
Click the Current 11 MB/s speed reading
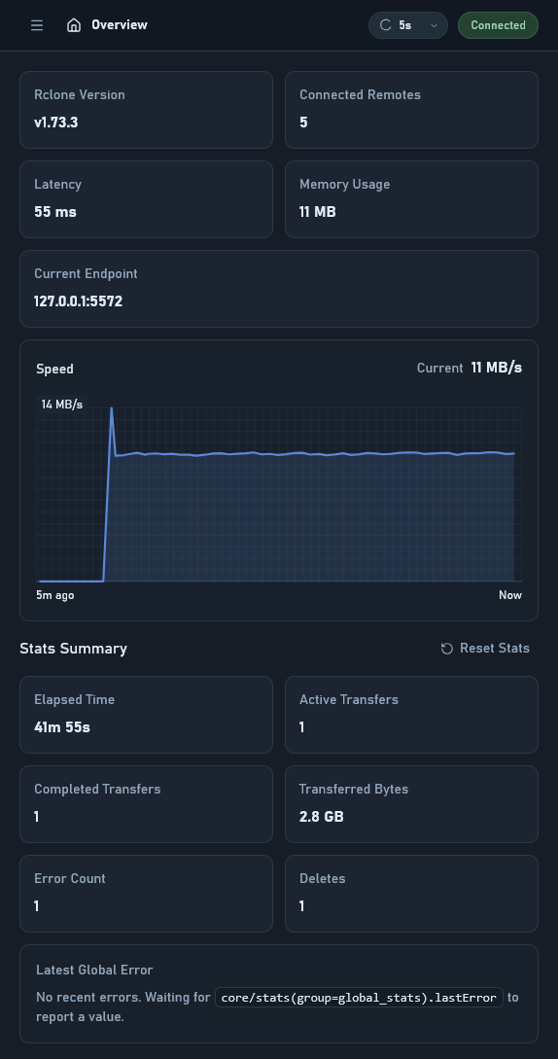(x=470, y=368)
